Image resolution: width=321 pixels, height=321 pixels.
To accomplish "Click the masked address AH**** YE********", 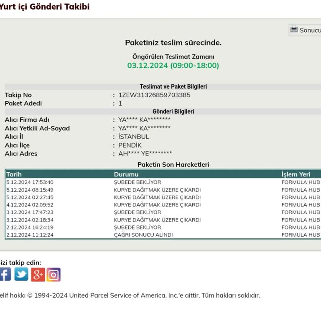I will [145, 153].
